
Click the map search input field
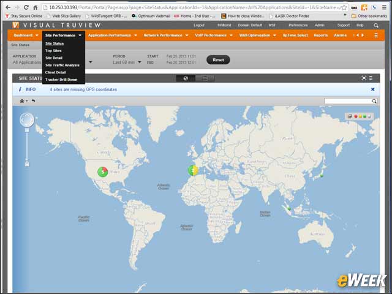click(348, 101)
